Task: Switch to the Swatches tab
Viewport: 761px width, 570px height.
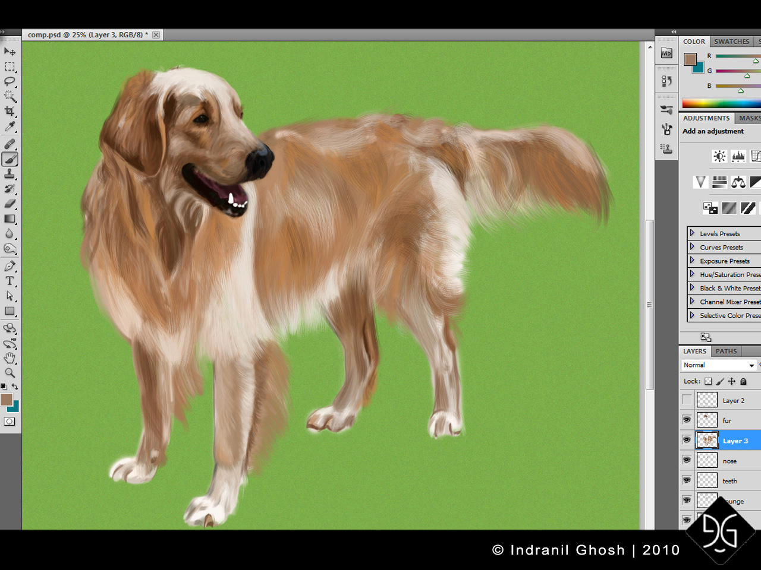Action: pyautogui.click(x=731, y=42)
